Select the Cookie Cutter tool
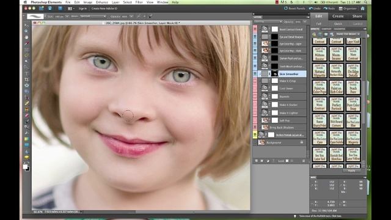 26,86
